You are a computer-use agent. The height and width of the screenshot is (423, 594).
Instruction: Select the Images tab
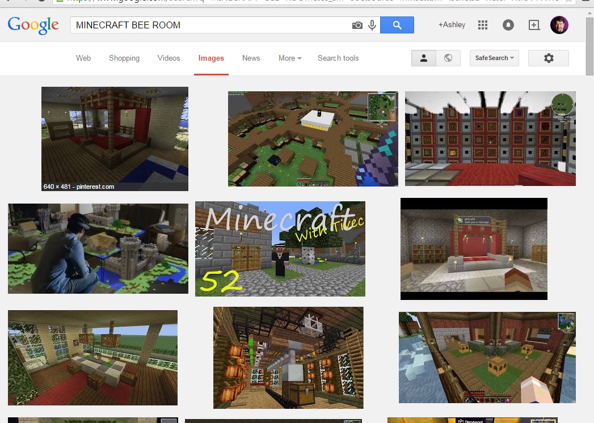pyautogui.click(x=211, y=58)
